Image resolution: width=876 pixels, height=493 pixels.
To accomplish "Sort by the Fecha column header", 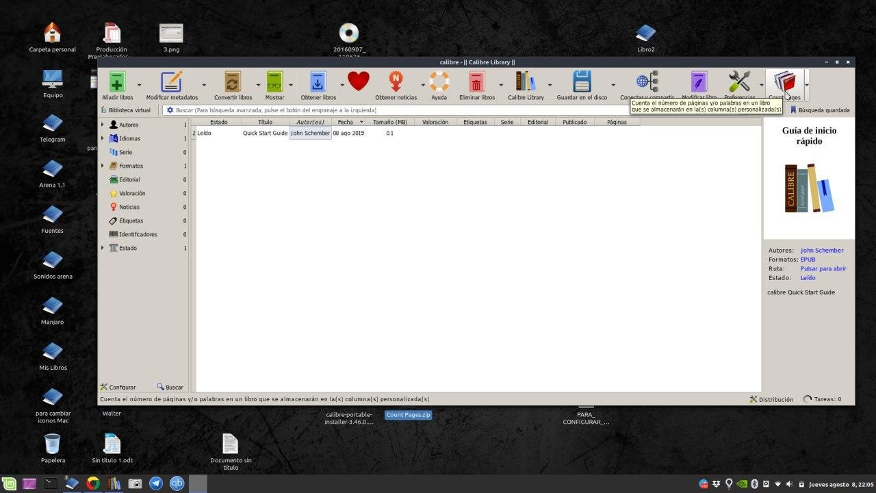I will click(348, 122).
